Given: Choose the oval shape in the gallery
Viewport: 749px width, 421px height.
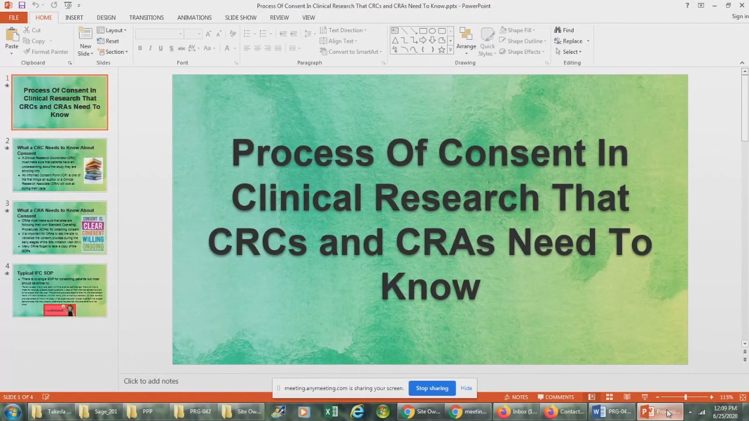Looking at the screenshot, I should coord(432,31).
